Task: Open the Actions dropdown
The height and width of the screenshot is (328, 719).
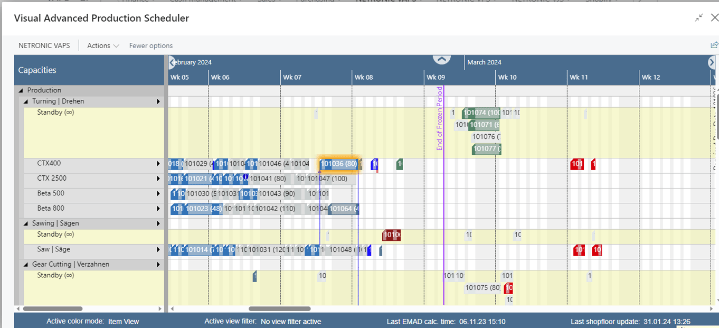Action: [102, 45]
